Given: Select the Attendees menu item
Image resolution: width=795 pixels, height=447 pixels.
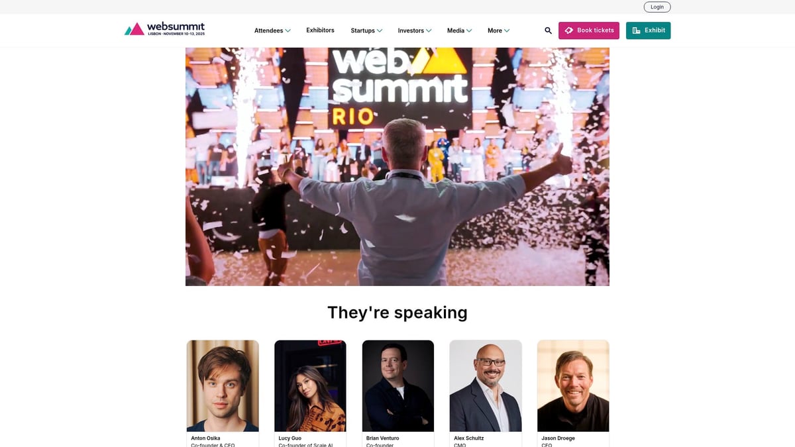Looking at the screenshot, I should [x=268, y=30].
